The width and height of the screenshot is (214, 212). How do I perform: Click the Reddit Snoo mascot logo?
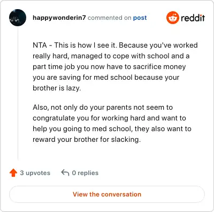click(x=173, y=18)
